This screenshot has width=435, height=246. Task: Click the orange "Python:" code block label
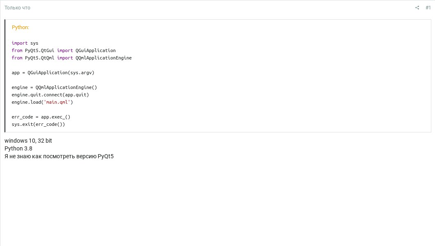tap(21, 27)
